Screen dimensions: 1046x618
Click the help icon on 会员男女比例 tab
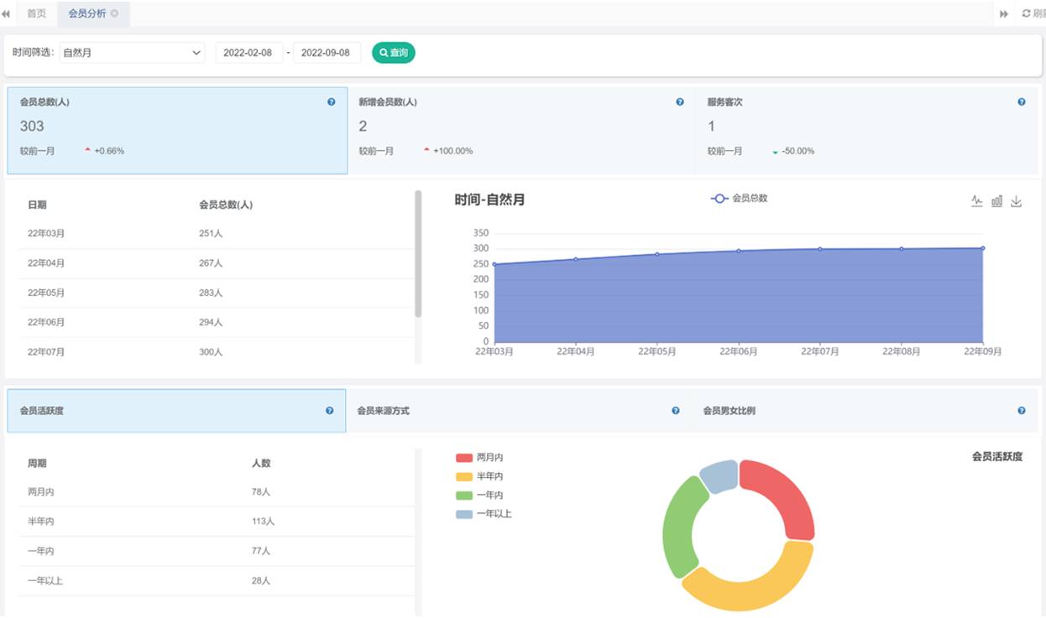[1022, 411]
